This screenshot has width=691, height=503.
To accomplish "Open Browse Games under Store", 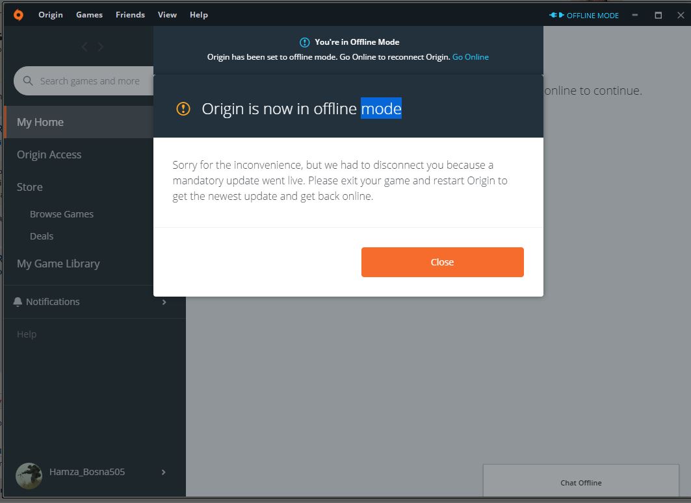I will coord(62,214).
